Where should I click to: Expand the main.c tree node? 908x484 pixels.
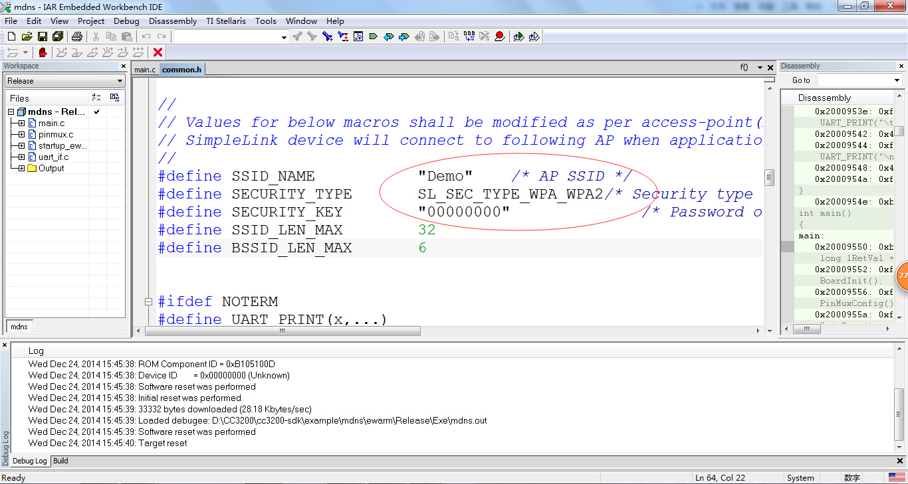pyautogui.click(x=21, y=123)
